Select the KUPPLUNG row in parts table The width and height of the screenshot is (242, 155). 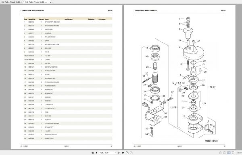[68, 29]
